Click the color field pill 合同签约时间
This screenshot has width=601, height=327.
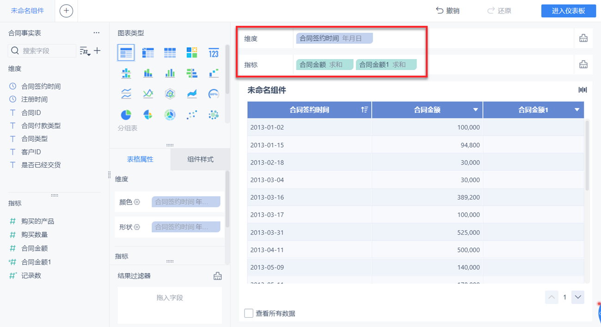[186, 202]
